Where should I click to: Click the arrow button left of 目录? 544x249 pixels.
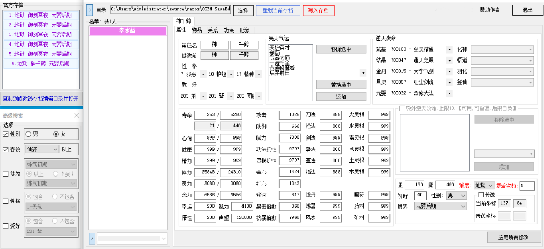click(90, 10)
